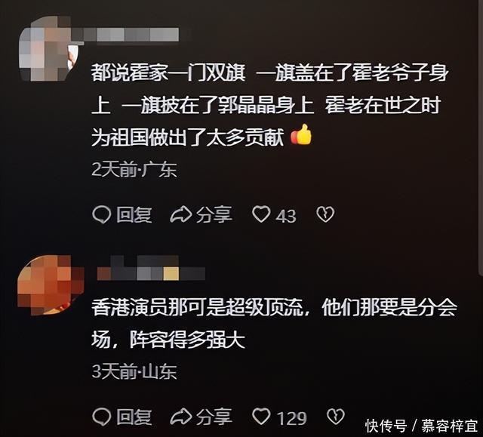Click the share arrow icon under Guangdong comment

181,214
